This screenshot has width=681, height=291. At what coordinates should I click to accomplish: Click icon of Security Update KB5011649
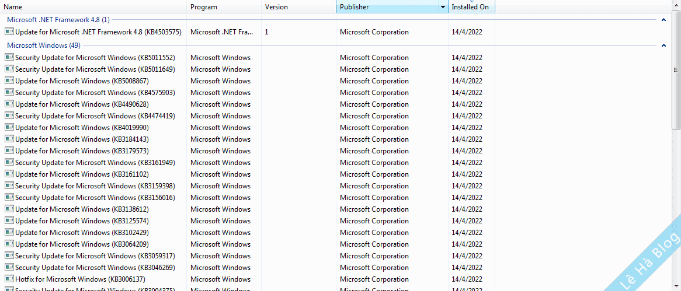[9, 69]
